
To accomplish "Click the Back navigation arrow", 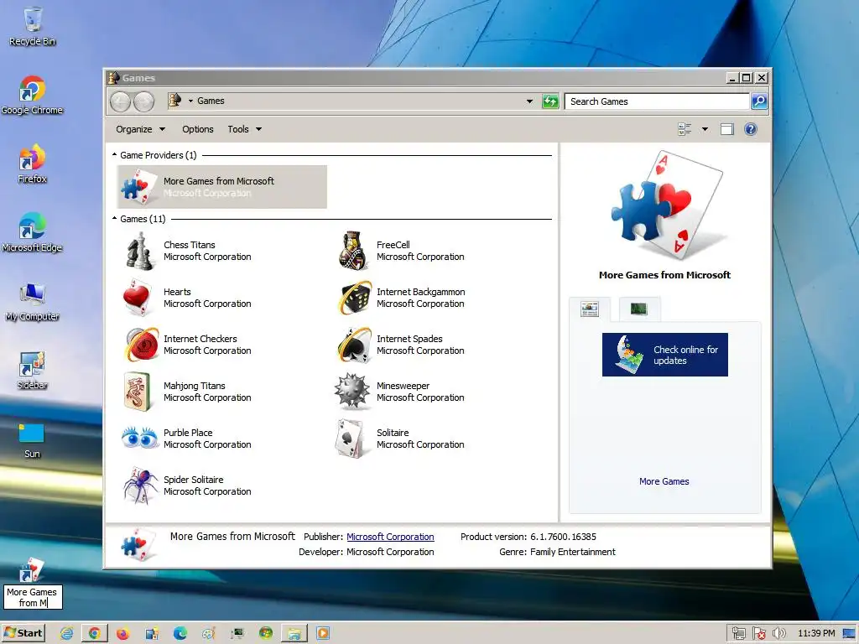I will [120, 101].
